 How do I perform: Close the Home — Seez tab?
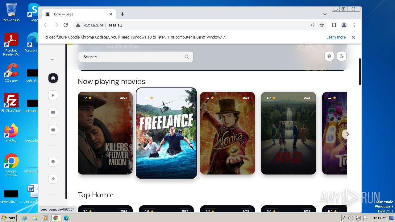tap(111, 14)
